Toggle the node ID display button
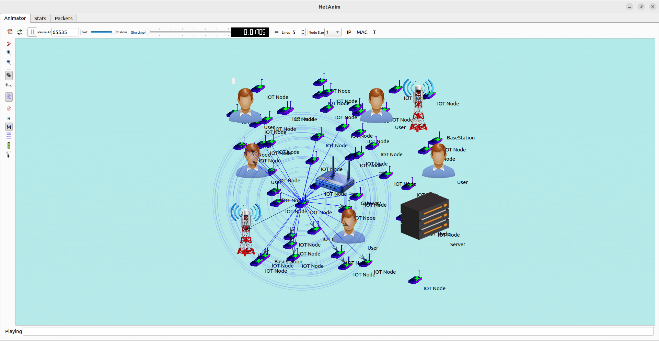The height and width of the screenshot is (341, 659). [x=9, y=75]
